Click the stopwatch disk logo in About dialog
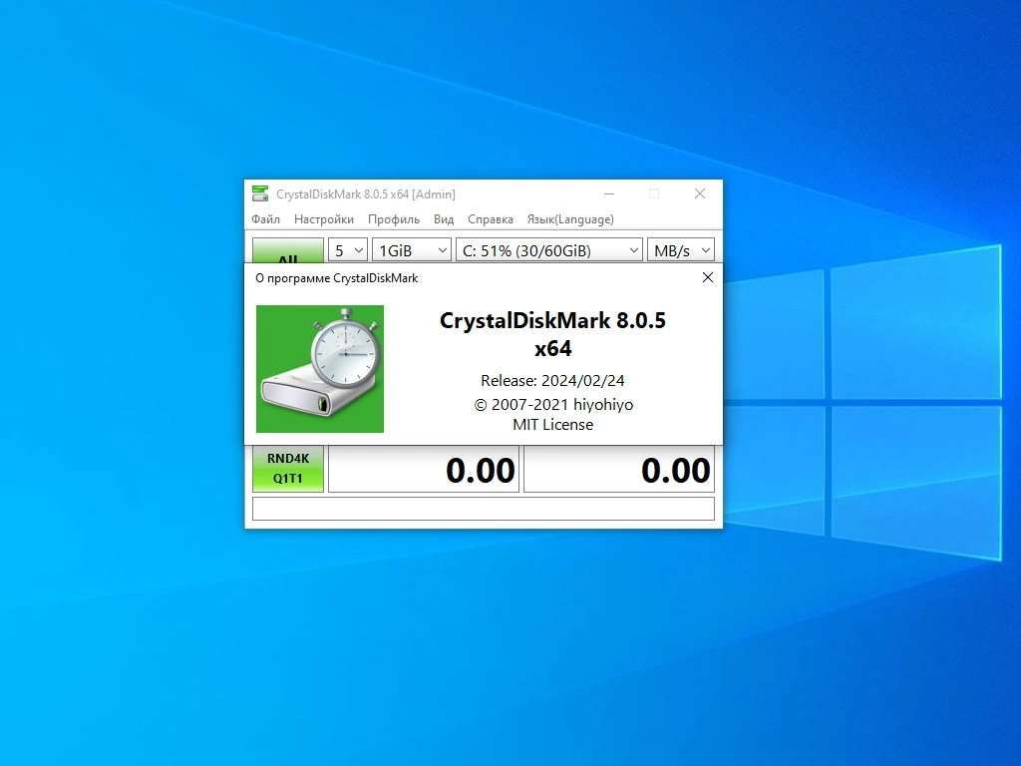Viewport: 1021px width, 766px height. click(320, 369)
